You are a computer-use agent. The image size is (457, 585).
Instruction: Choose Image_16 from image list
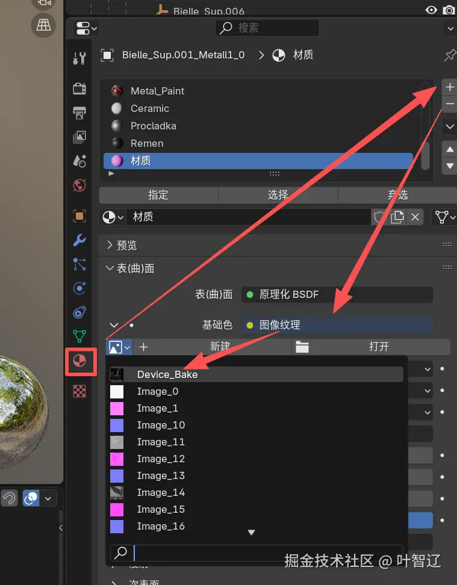(x=256, y=526)
